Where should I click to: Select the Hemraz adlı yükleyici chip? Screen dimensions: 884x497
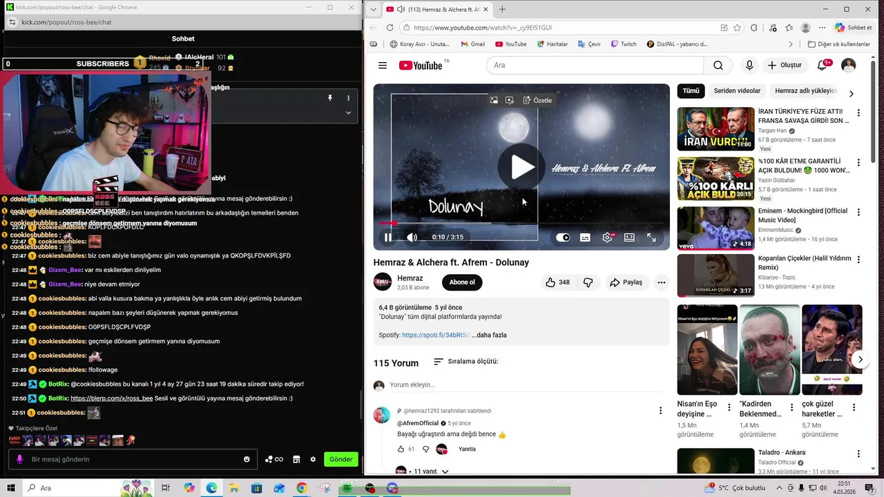point(805,91)
